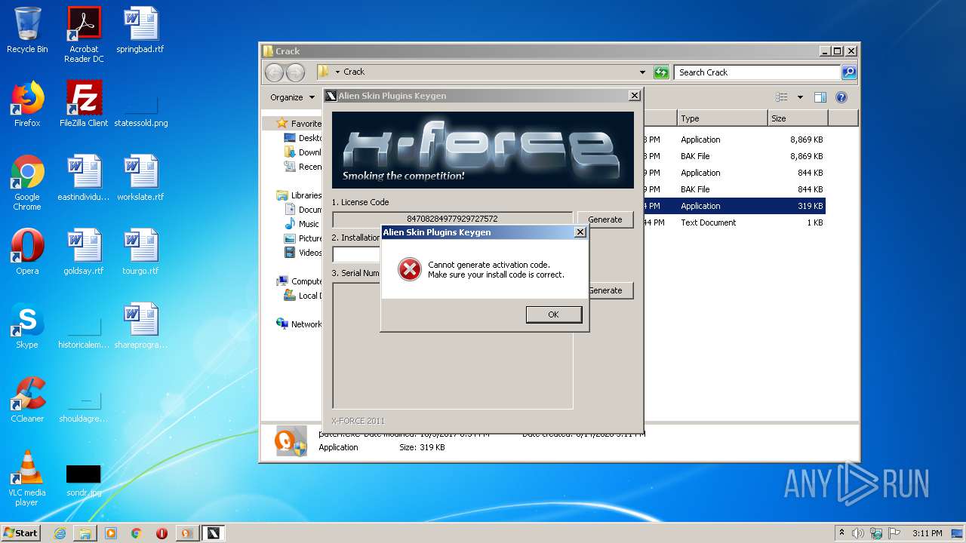The height and width of the screenshot is (543, 966).
Task: Select the first 8,869 KB Application row
Action: [x=734, y=140]
